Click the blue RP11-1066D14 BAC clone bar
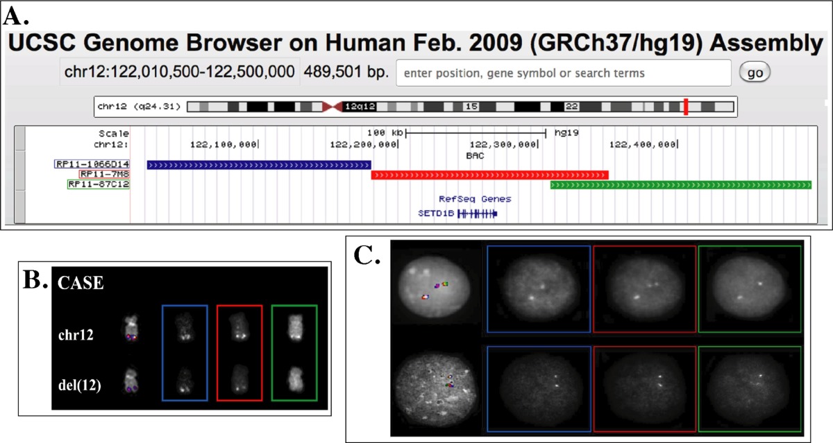The width and height of the screenshot is (833, 443). pos(259,165)
